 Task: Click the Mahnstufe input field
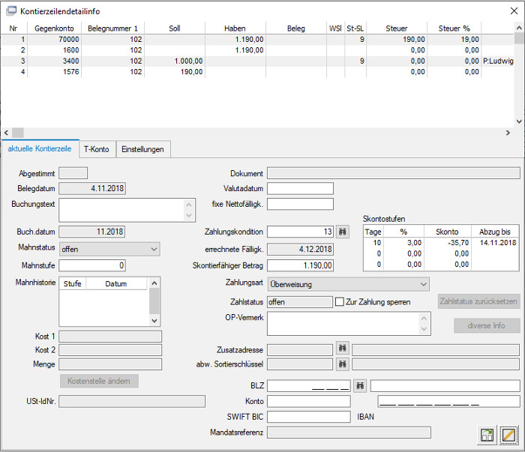92,265
